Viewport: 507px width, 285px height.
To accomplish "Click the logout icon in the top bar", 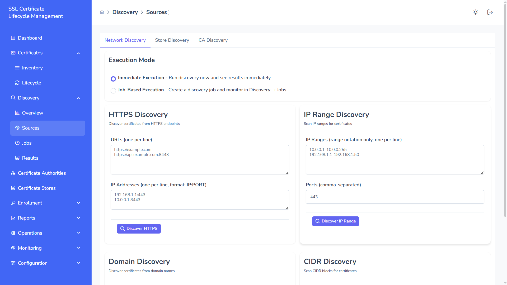I will coord(490,12).
